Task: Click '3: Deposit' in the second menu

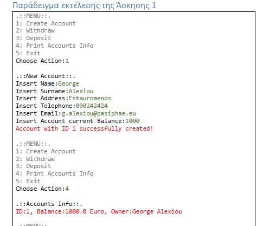Action: (x=34, y=166)
